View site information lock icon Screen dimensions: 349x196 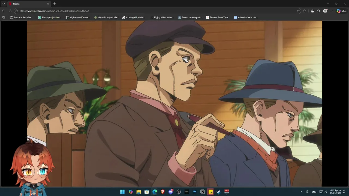(x=17, y=11)
